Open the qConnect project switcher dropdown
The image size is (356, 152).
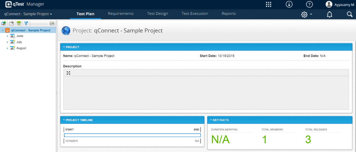click(x=28, y=14)
